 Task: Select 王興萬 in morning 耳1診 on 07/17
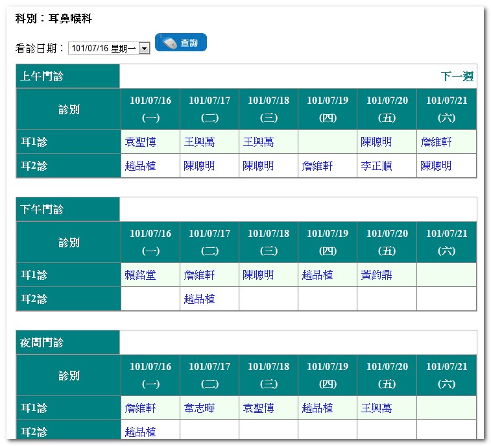(x=199, y=142)
